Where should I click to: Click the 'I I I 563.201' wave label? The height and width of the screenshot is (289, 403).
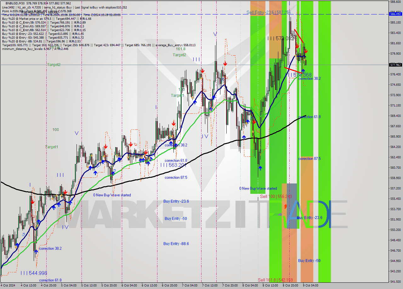[x=174, y=165]
